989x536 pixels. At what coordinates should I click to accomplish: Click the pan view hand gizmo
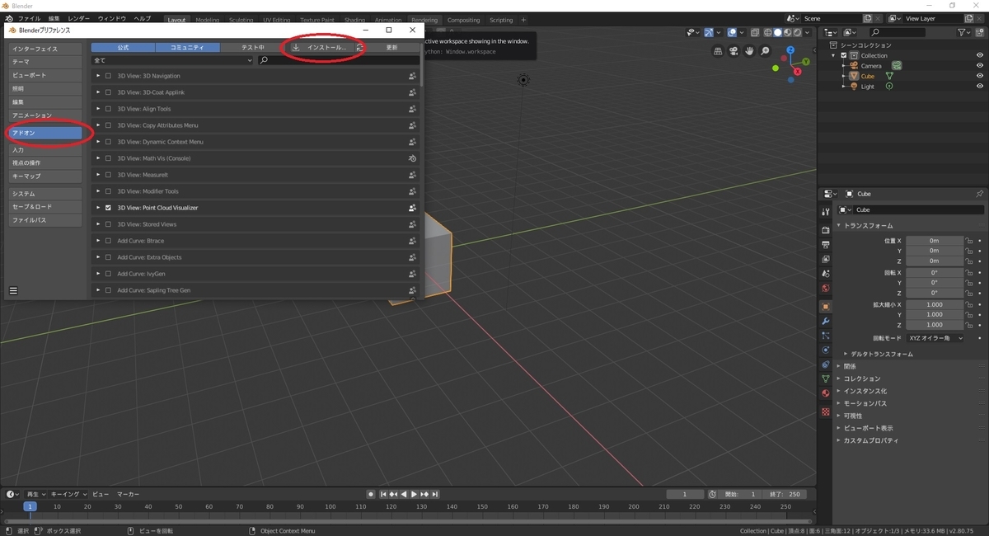tap(749, 50)
